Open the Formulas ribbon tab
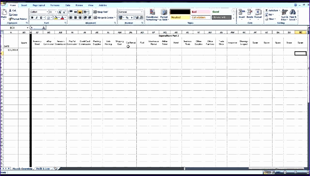 click(55, 5)
